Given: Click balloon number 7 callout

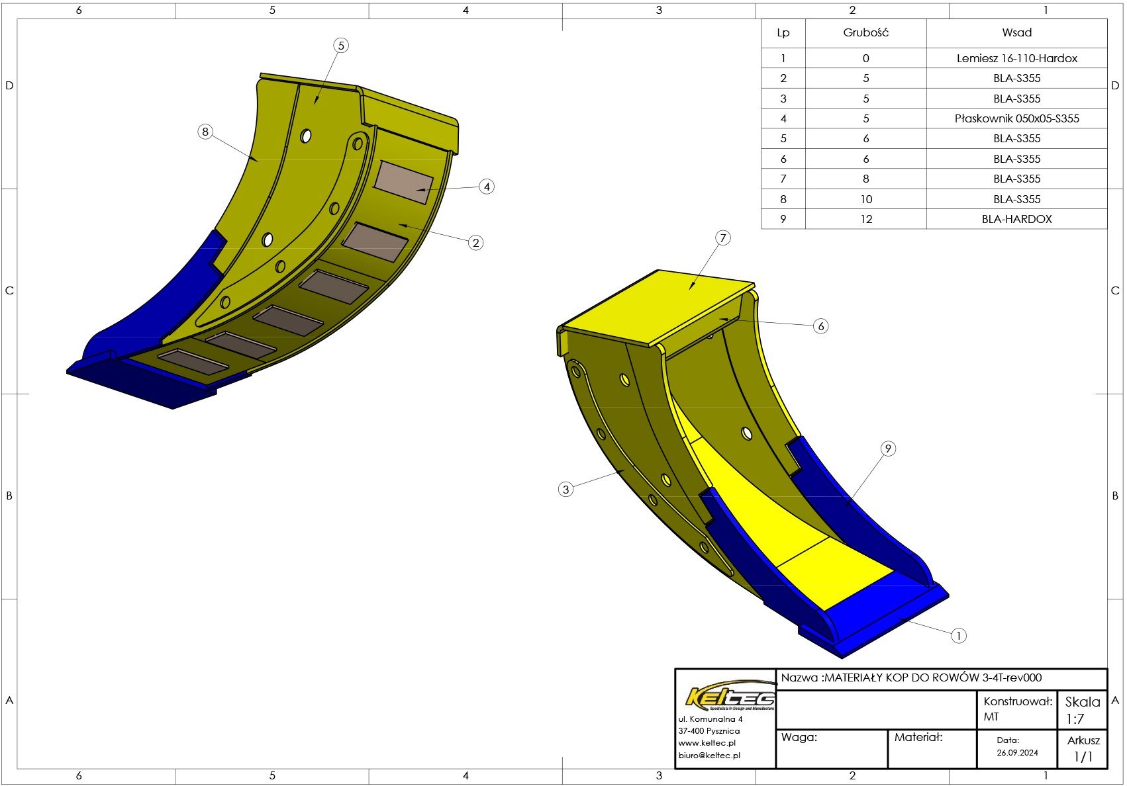Looking at the screenshot, I should tap(723, 238).
